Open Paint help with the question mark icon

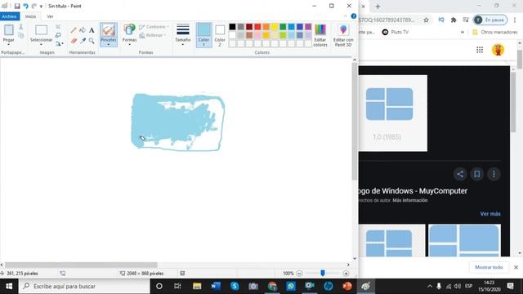tap(354, 16)
